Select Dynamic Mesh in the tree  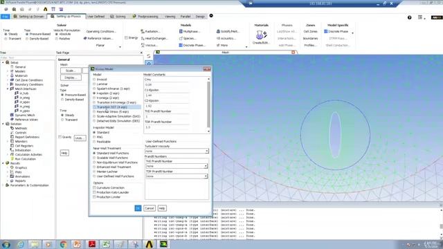click(25, 116)
